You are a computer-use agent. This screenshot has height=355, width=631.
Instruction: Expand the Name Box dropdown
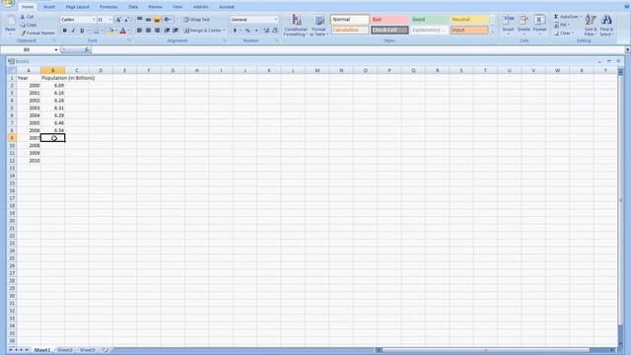(x=56, y=50)
